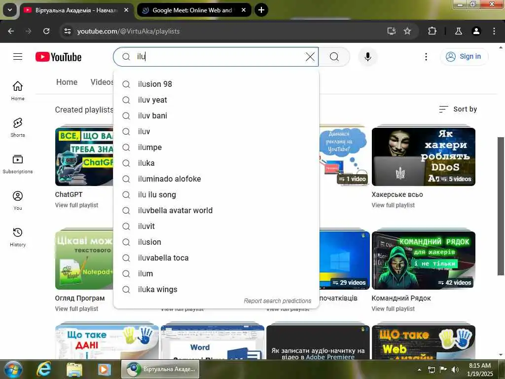This screenshot has height=379, width=505.
Task: Open a new browser tab with plus
Action: [261, 10]
